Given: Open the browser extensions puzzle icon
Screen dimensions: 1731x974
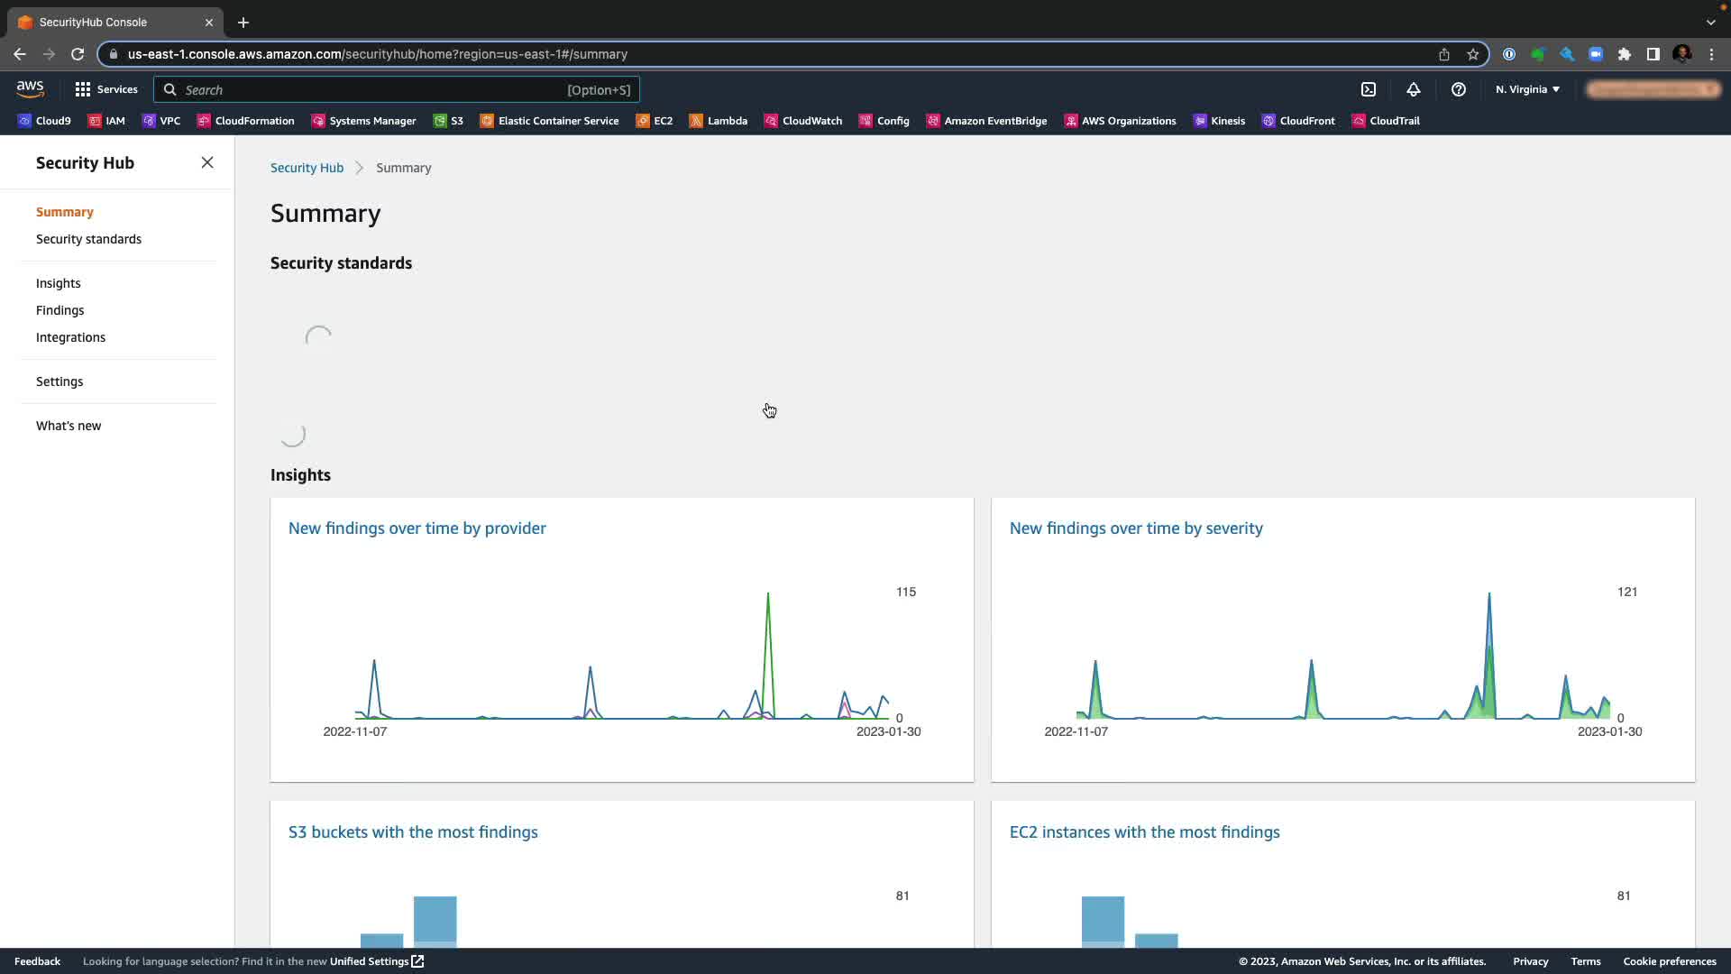Looking at the screenshot, I should click(1625, 54).
